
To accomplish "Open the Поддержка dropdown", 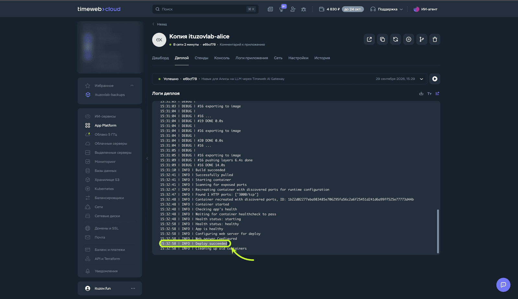I will [x=387, y=9].
